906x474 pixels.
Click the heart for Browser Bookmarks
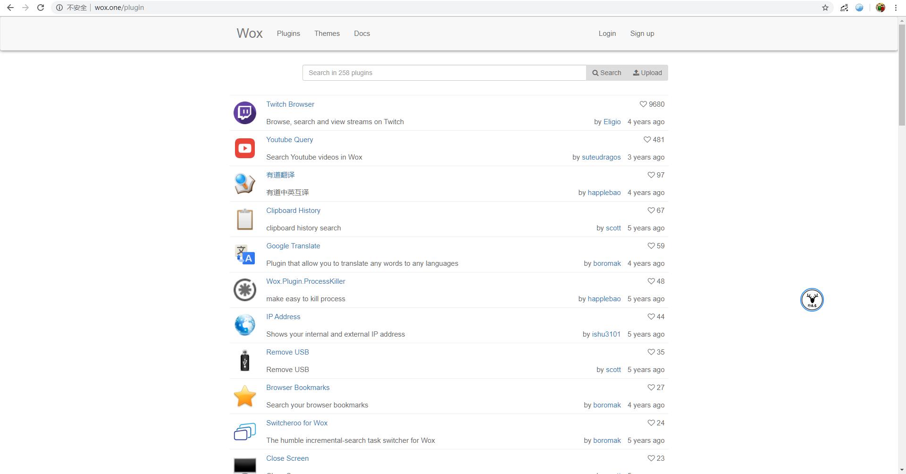(651, 388)
